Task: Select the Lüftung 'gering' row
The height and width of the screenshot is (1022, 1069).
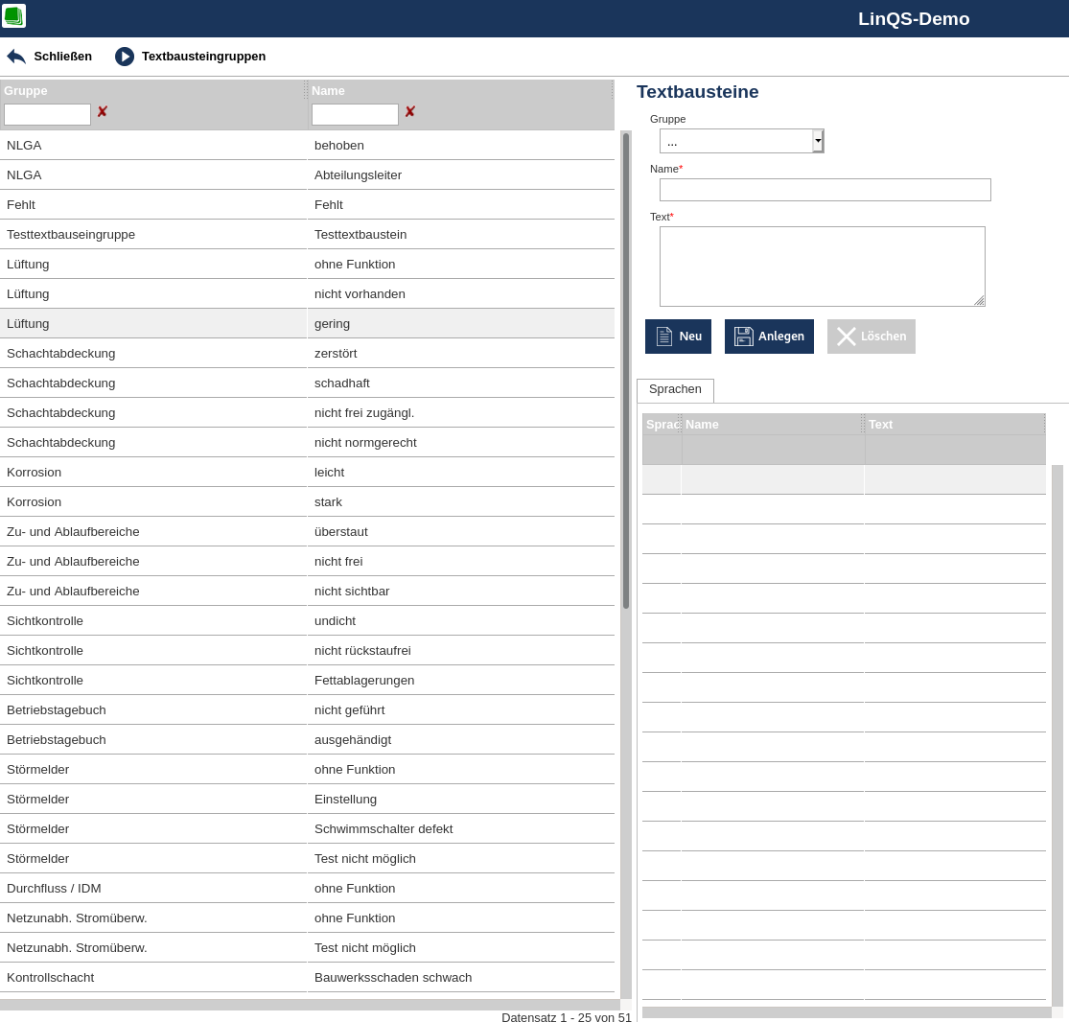Action: click(x=307, y=323)
